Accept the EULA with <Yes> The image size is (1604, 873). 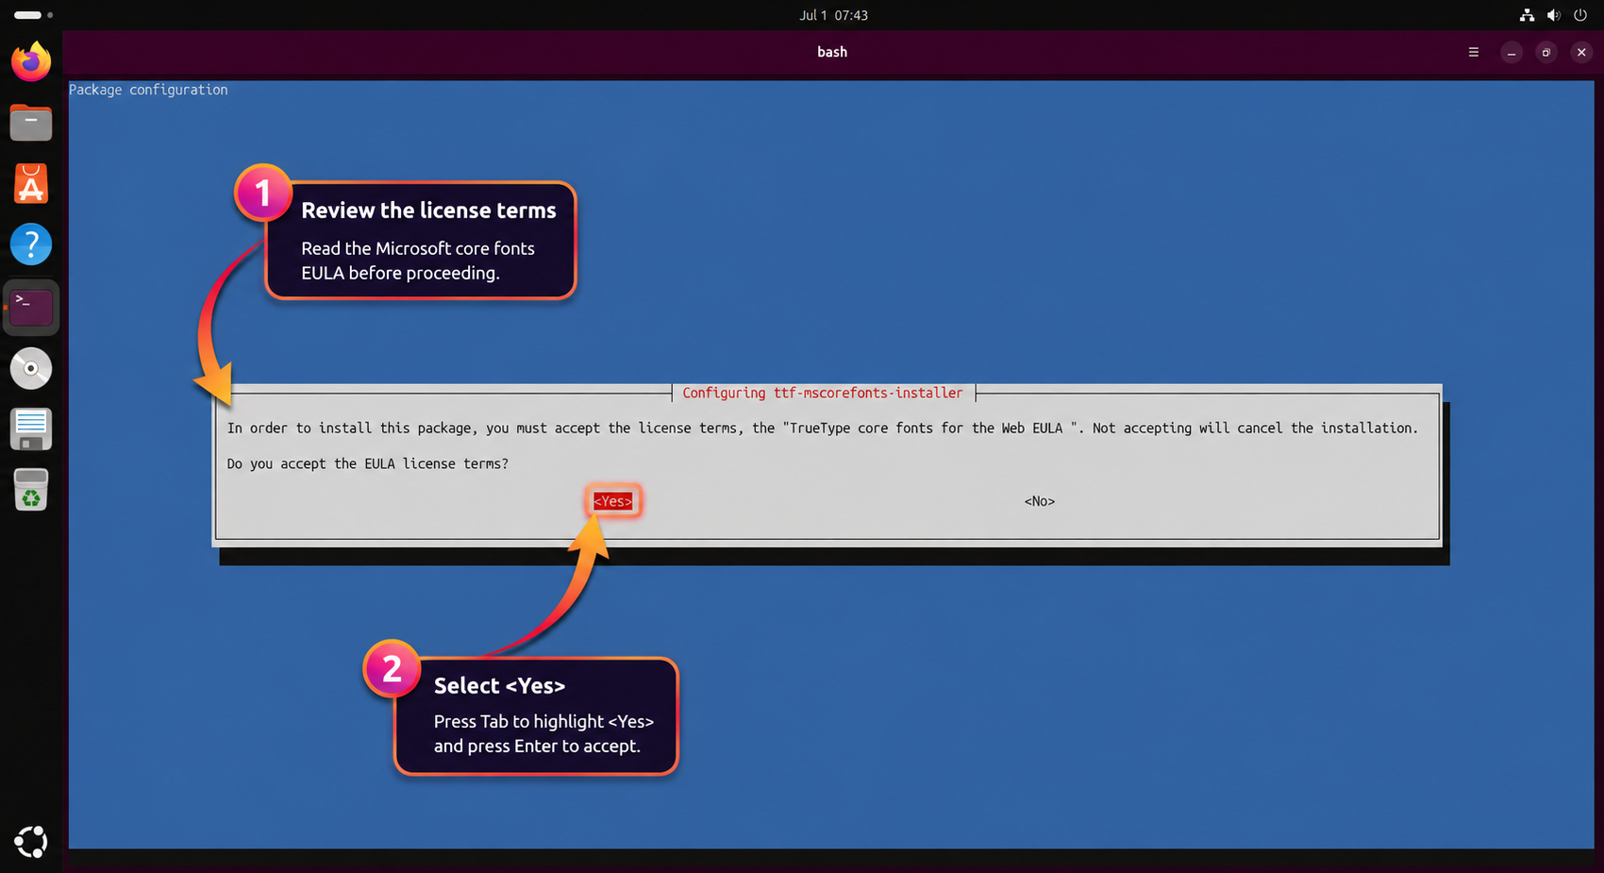coord(613,501)
